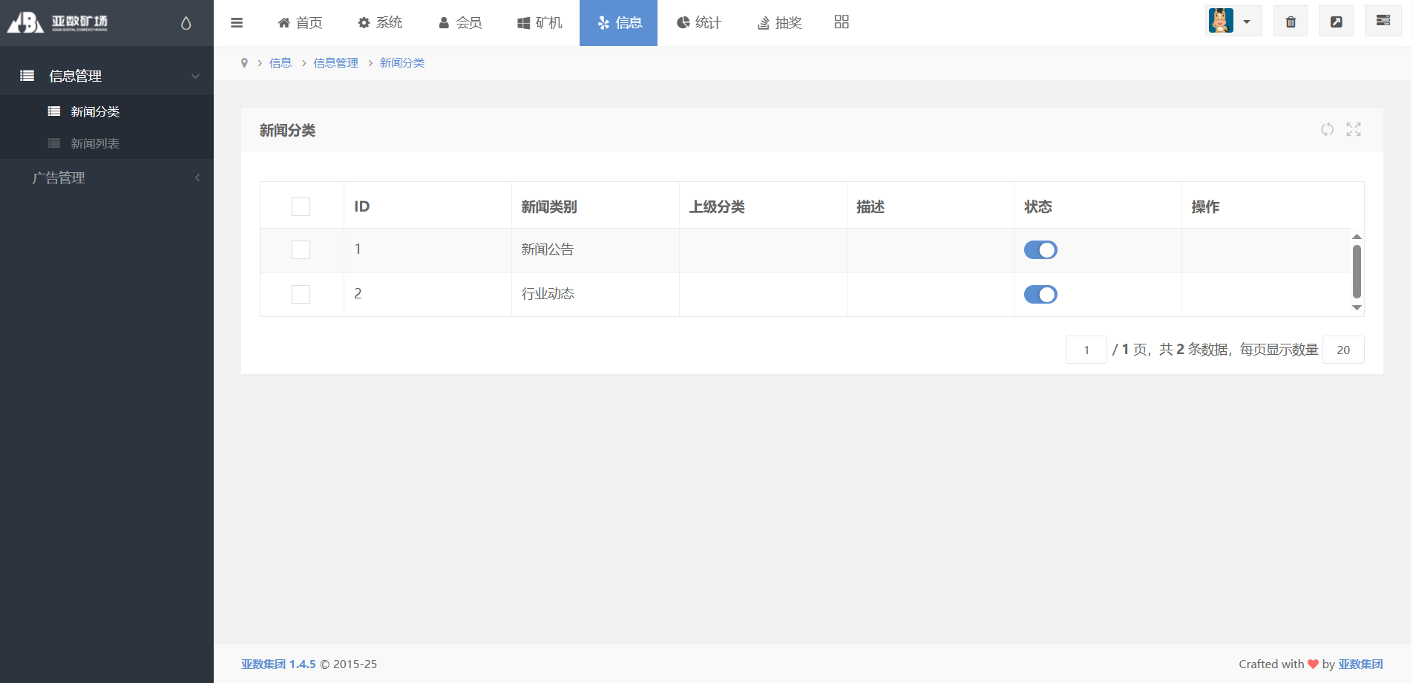Toggle status switch for 新闻公告

[x=1040, y=250]
